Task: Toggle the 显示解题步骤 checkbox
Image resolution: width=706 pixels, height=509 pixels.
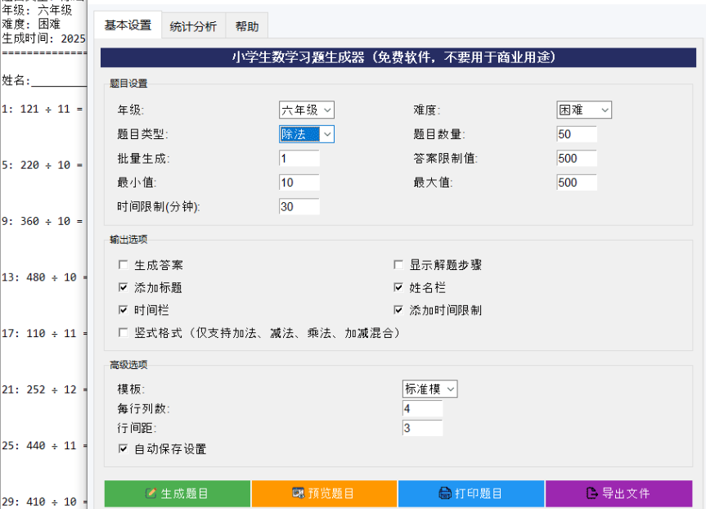Action: pyautogui.click(x=398, y=265)
